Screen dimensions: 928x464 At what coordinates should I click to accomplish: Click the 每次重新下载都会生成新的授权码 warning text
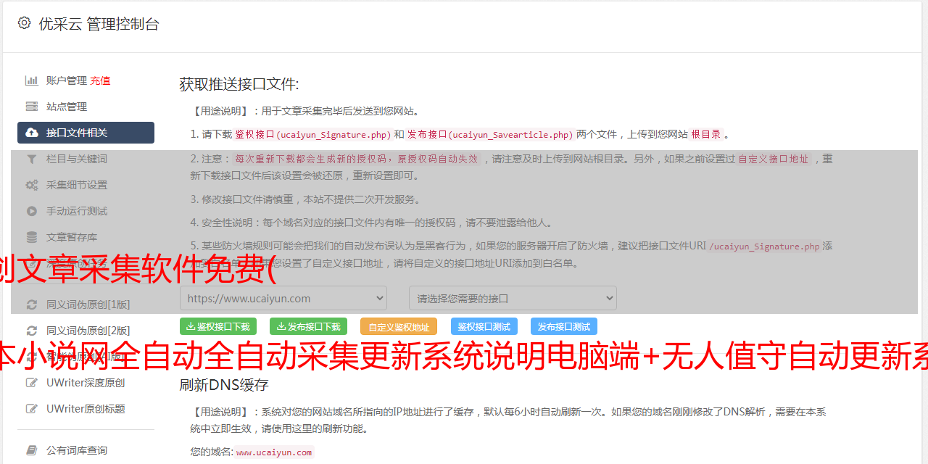[x=357, y=159]
